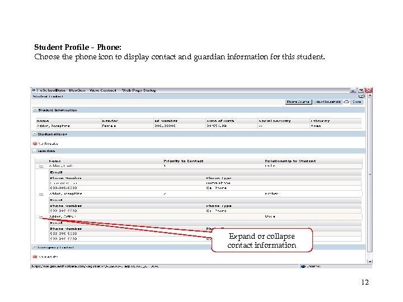
Task: Click the small icon in the Student Contact header
Action: pyautogui.click(x=362, y=96)
